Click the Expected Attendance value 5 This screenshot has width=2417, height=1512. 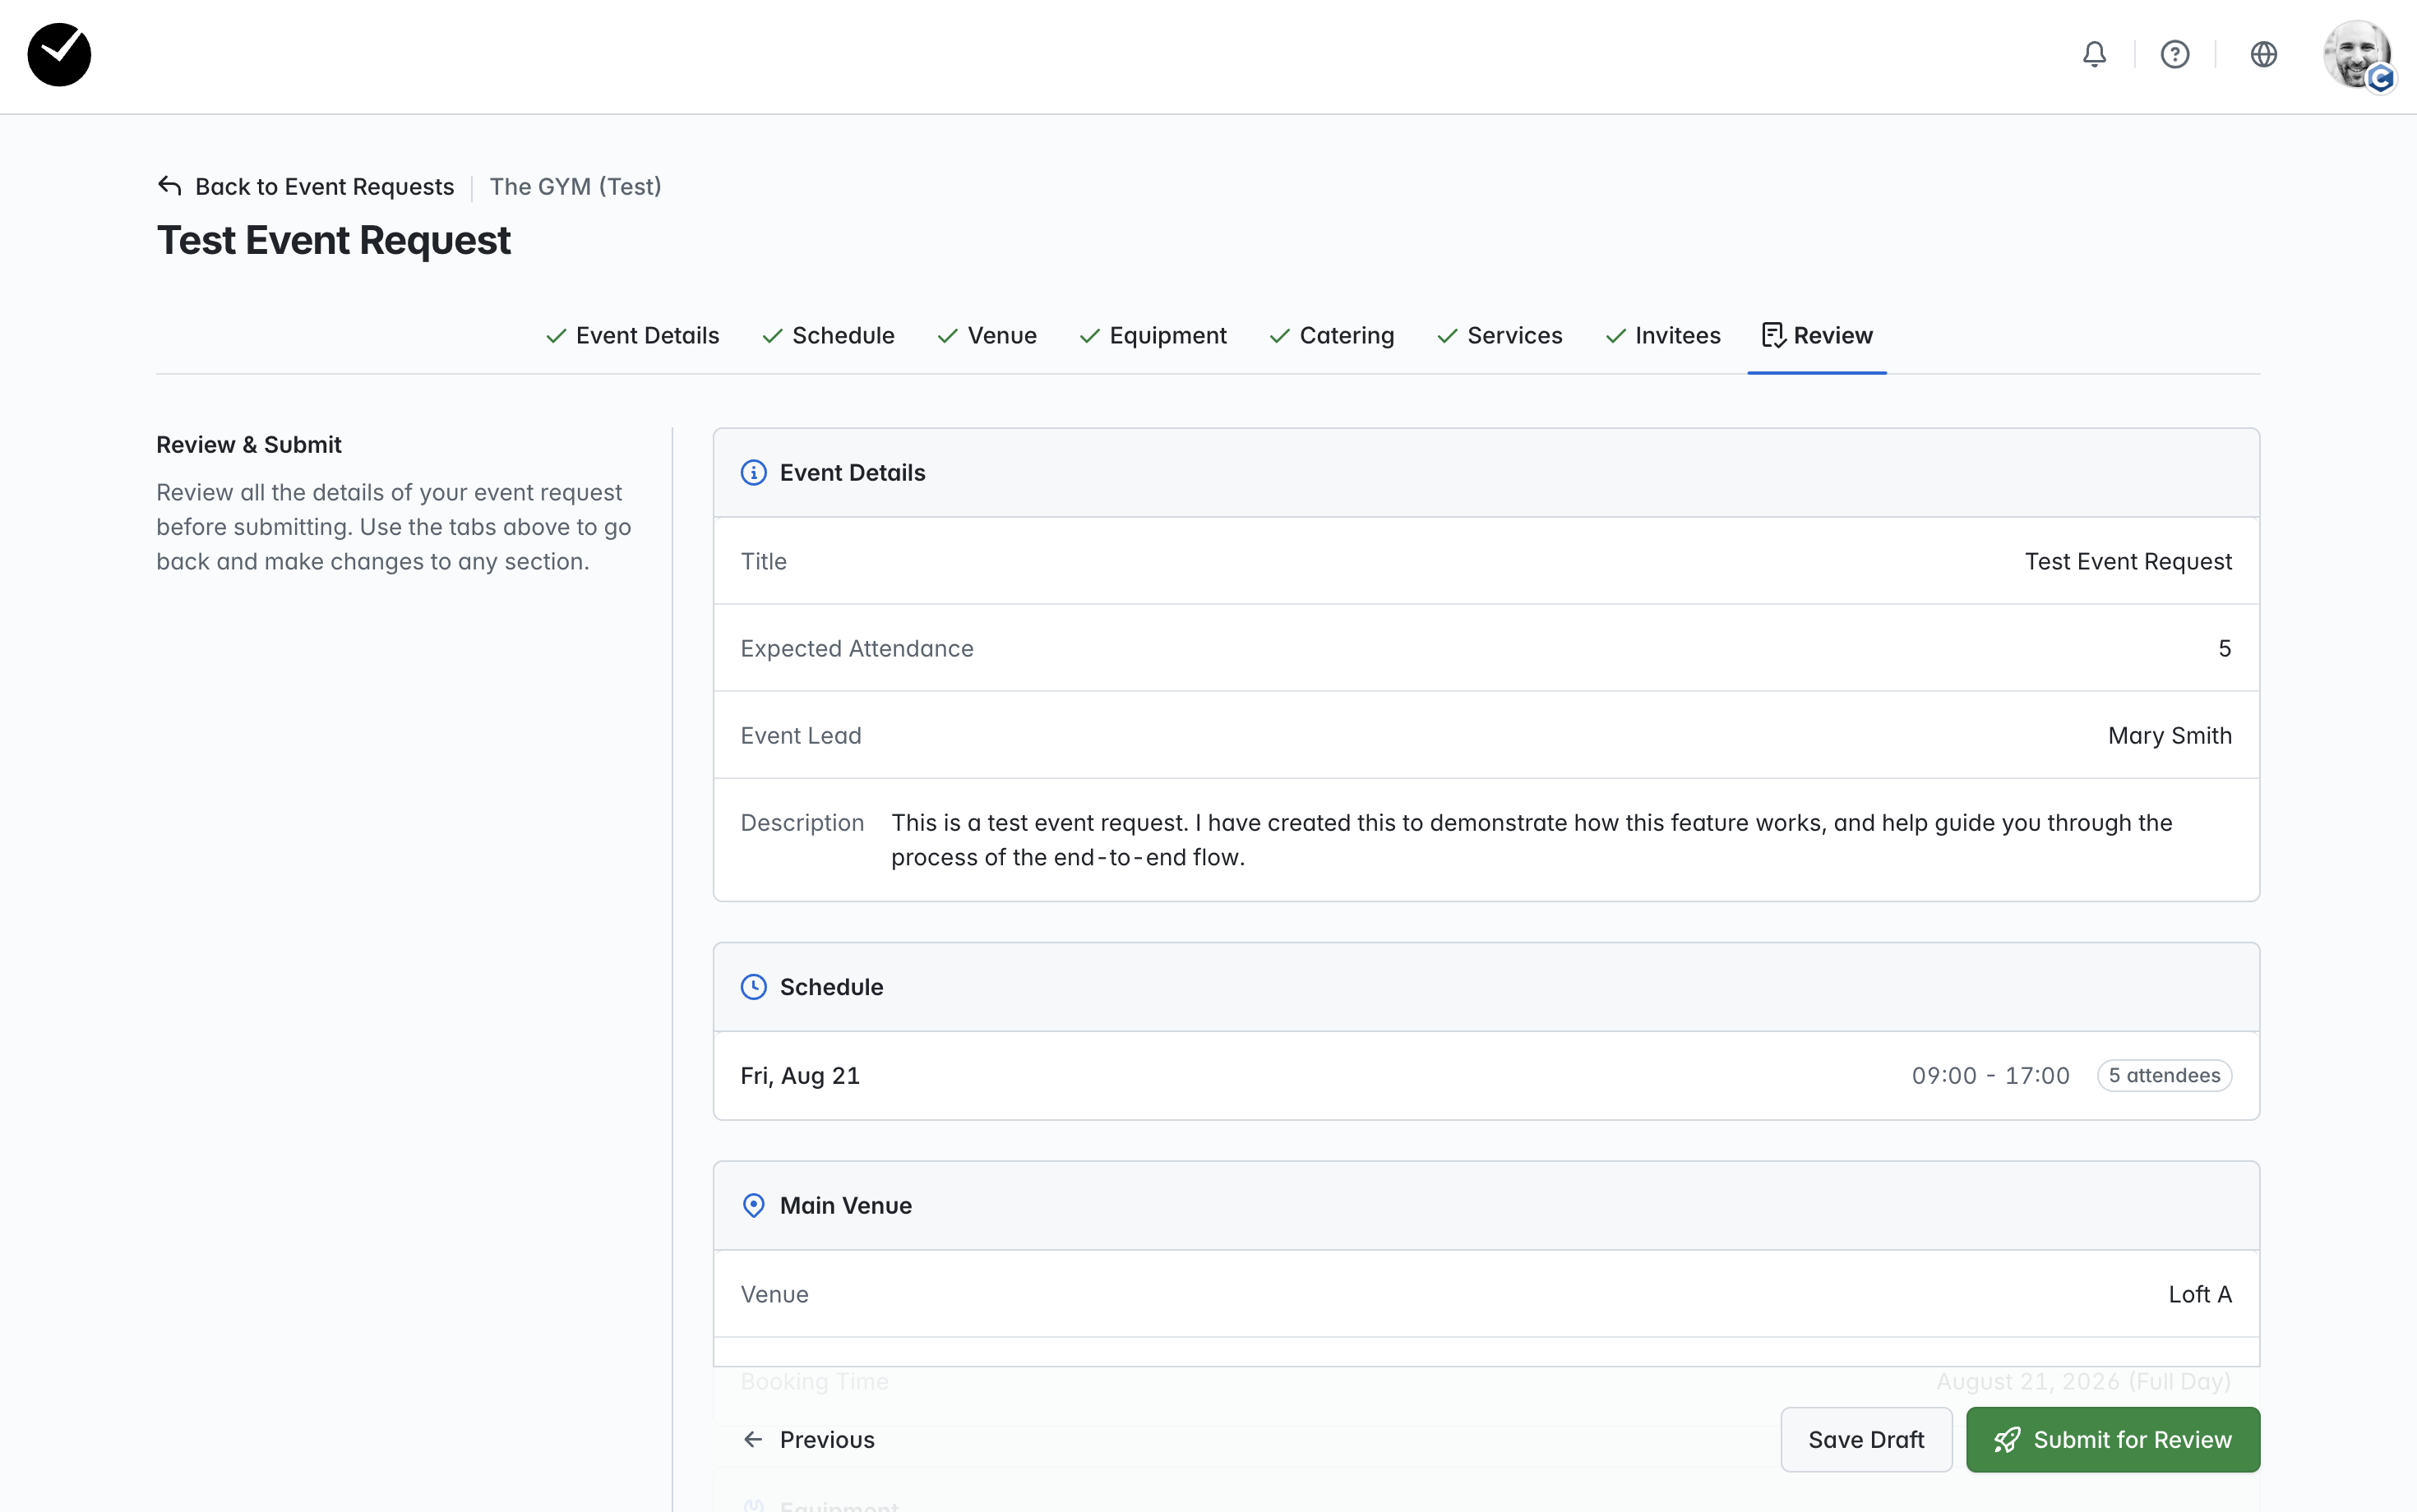2225,649
